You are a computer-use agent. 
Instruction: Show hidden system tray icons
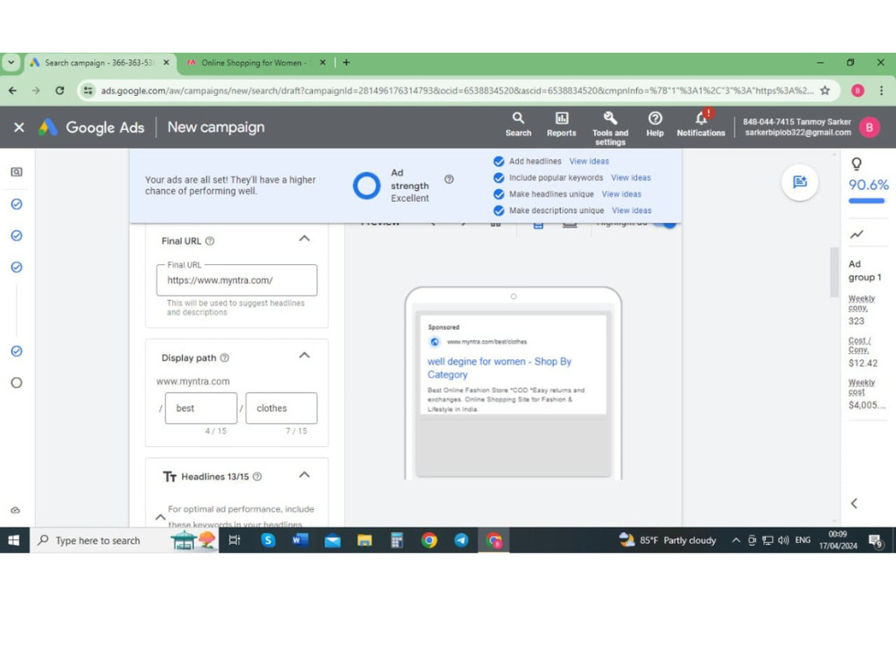point(736,540)
